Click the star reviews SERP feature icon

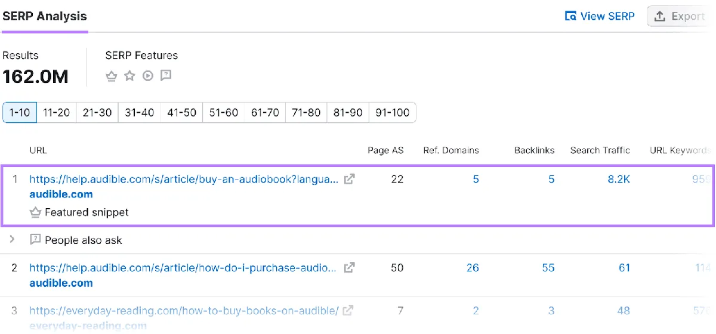pos(129,76)
